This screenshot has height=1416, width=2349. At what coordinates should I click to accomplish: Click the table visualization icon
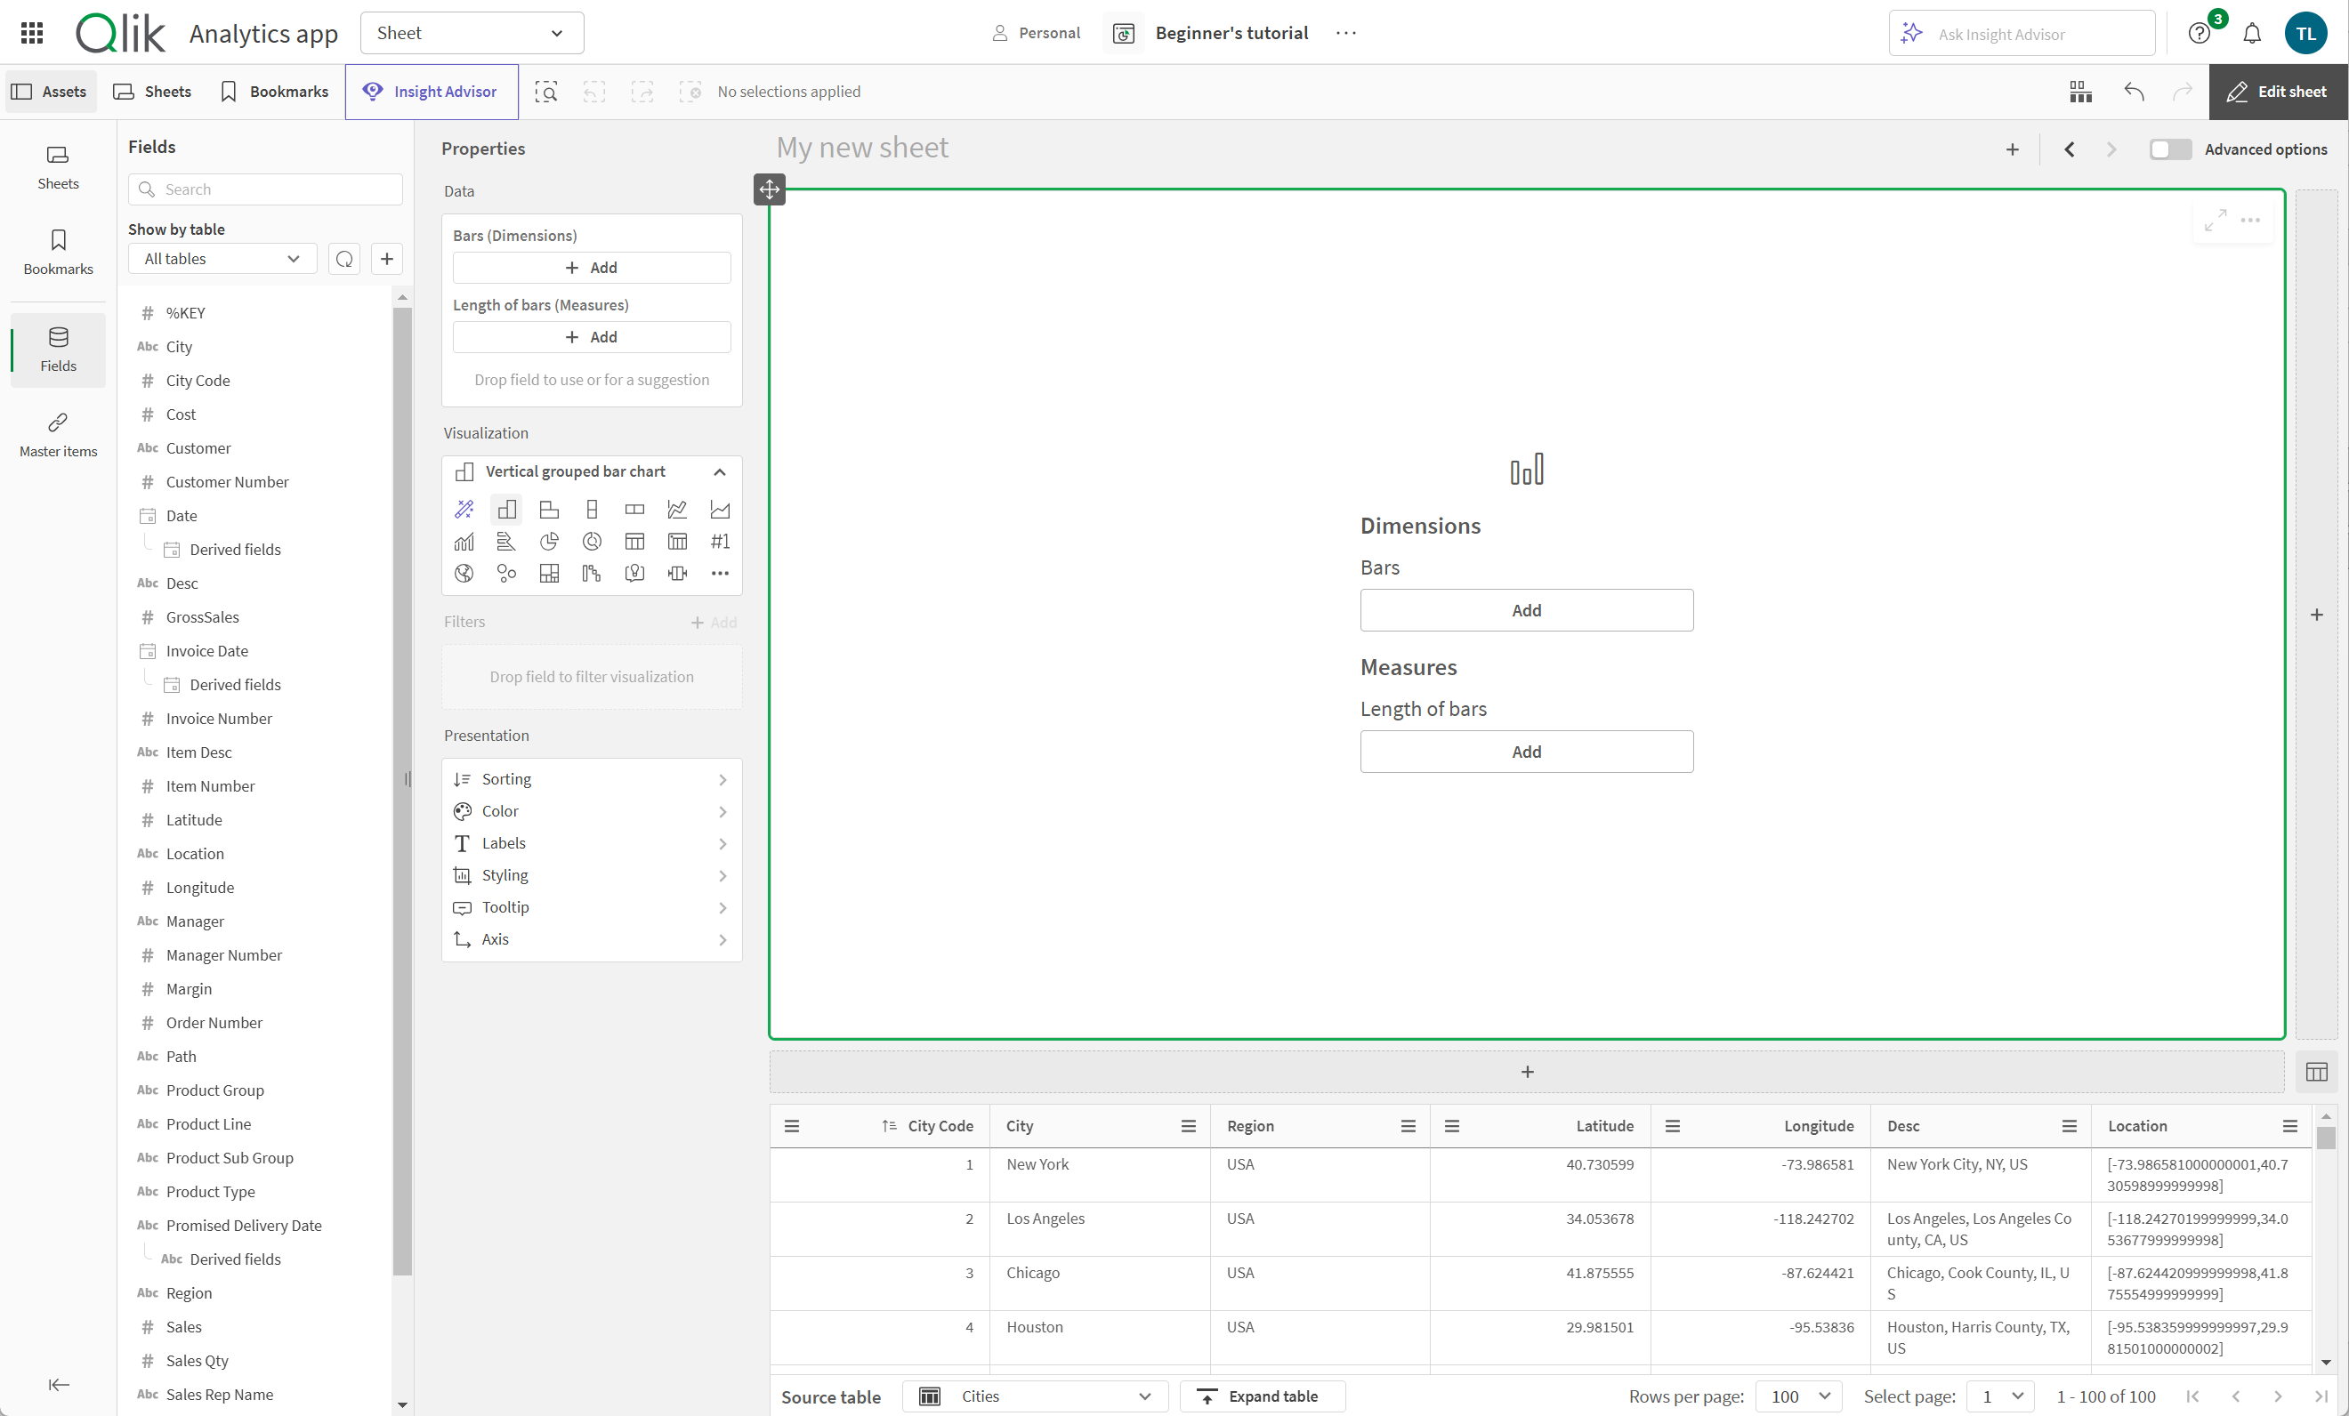click(x=634, y=542)
